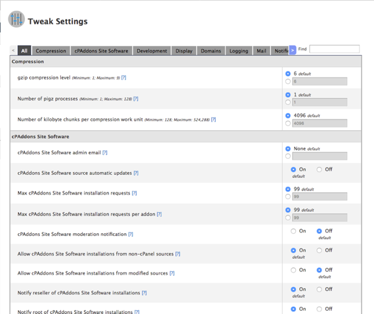The image size is (374, 314).
Task: Select default 4096 for kilobyte chunks
Action: 288,116
